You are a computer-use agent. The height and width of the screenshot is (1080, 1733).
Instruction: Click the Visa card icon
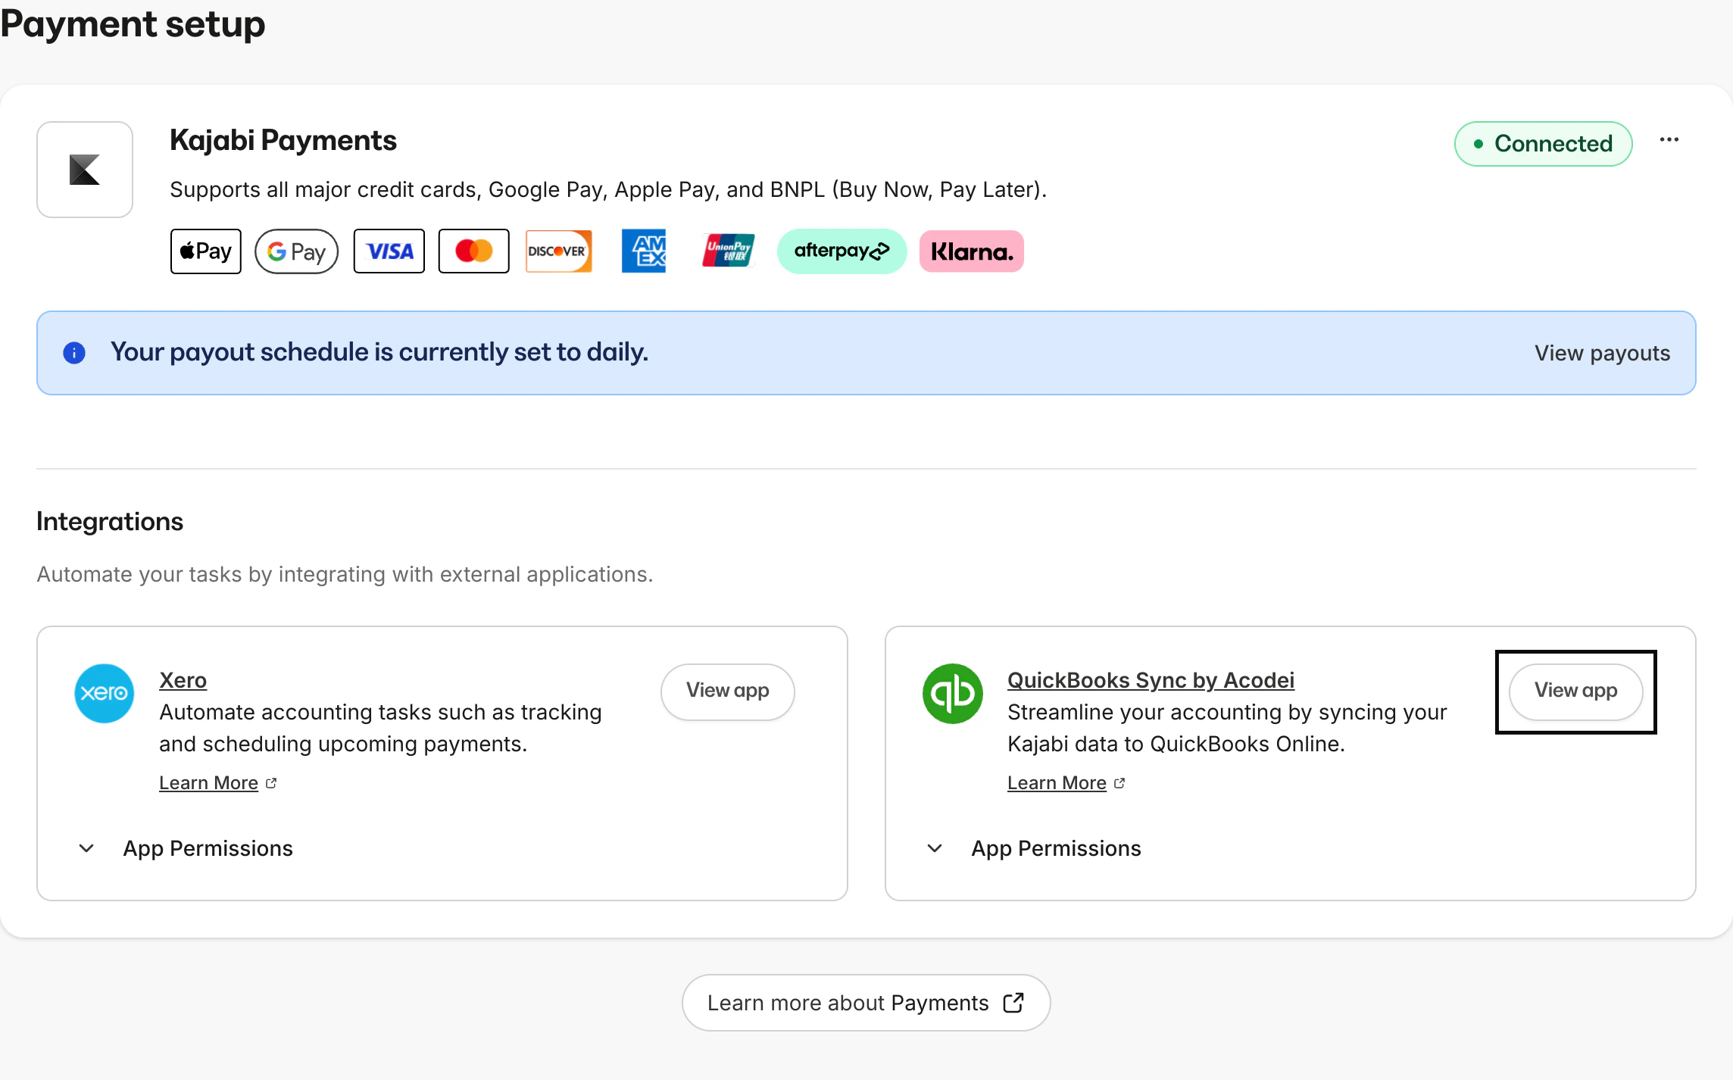coord(389,251)
